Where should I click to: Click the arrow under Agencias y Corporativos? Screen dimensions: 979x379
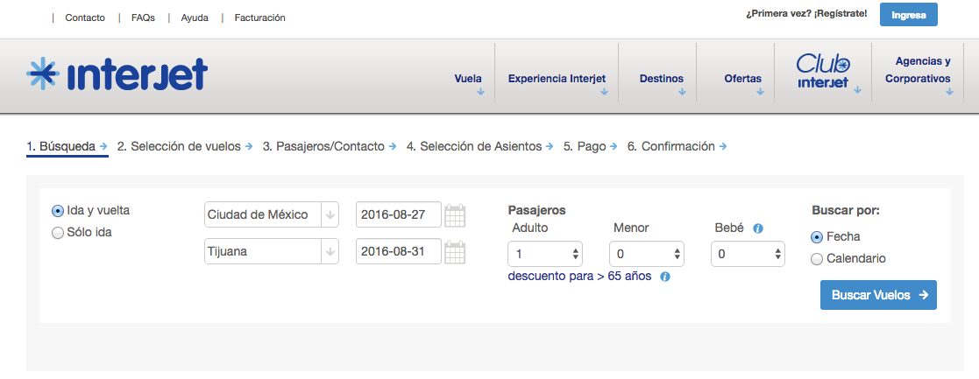point(950,92)
